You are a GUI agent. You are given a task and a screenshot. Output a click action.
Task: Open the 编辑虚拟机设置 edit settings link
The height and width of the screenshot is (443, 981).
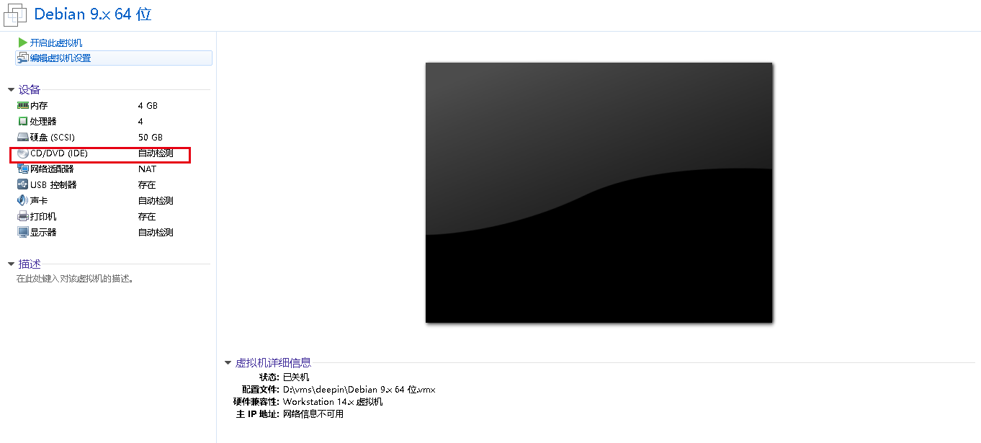(61, 58)
